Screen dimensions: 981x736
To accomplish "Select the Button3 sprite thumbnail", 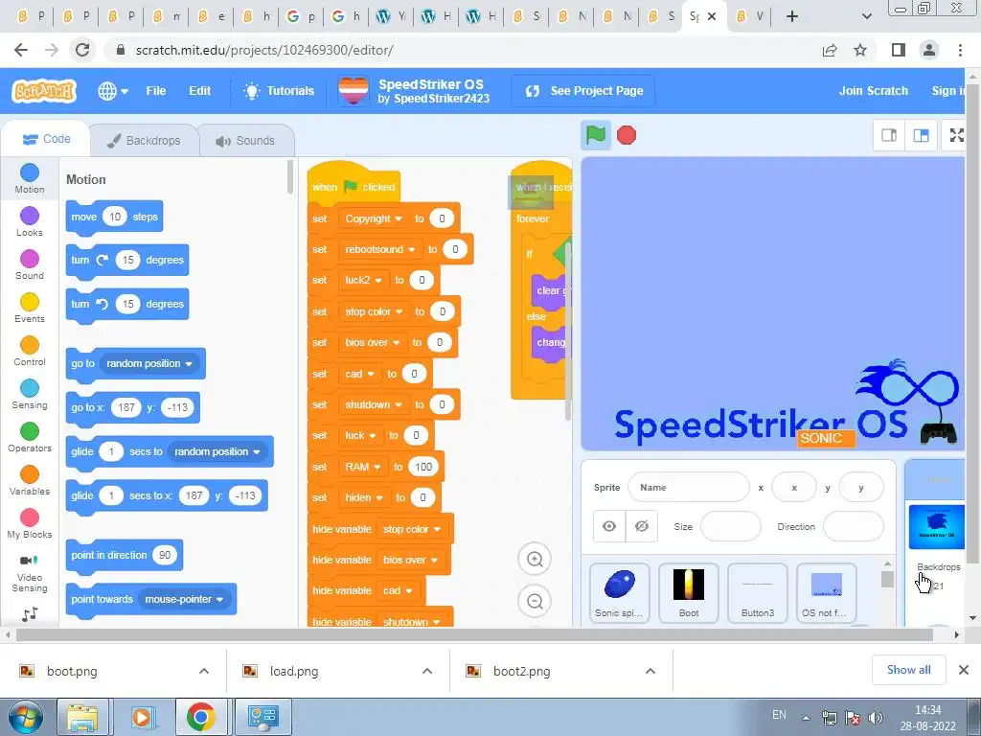I will click(x=757, y=592).
